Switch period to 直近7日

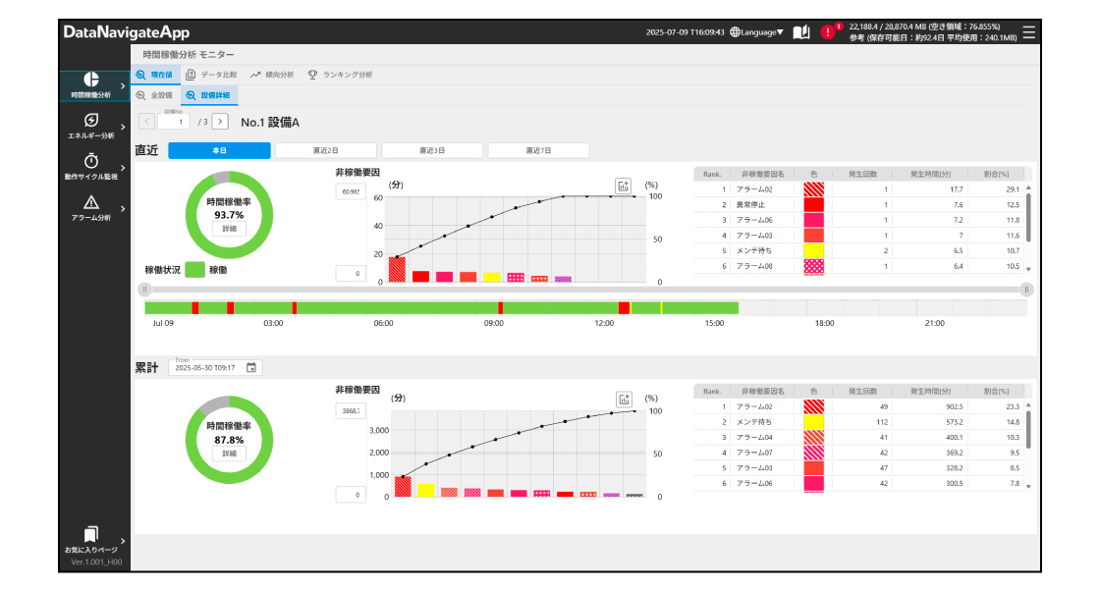click(x=538, y=150)
